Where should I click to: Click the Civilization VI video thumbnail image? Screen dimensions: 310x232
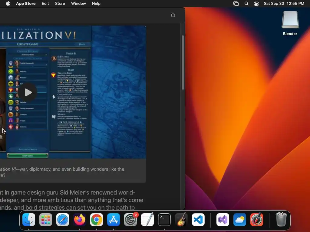[x=73, y=92]
